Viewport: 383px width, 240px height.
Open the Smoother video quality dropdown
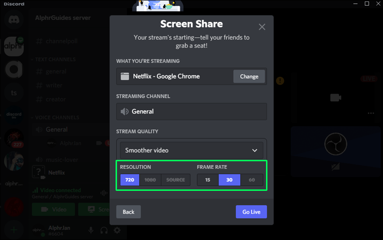(x=191, y=150)
